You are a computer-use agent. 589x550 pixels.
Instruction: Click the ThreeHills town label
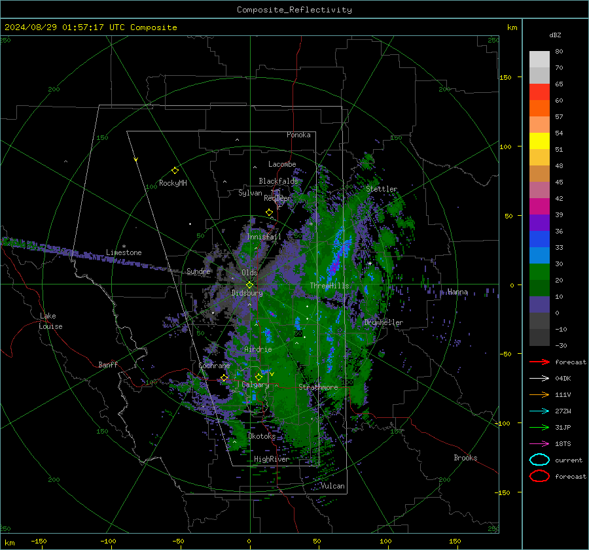click(x=329, y=286)
